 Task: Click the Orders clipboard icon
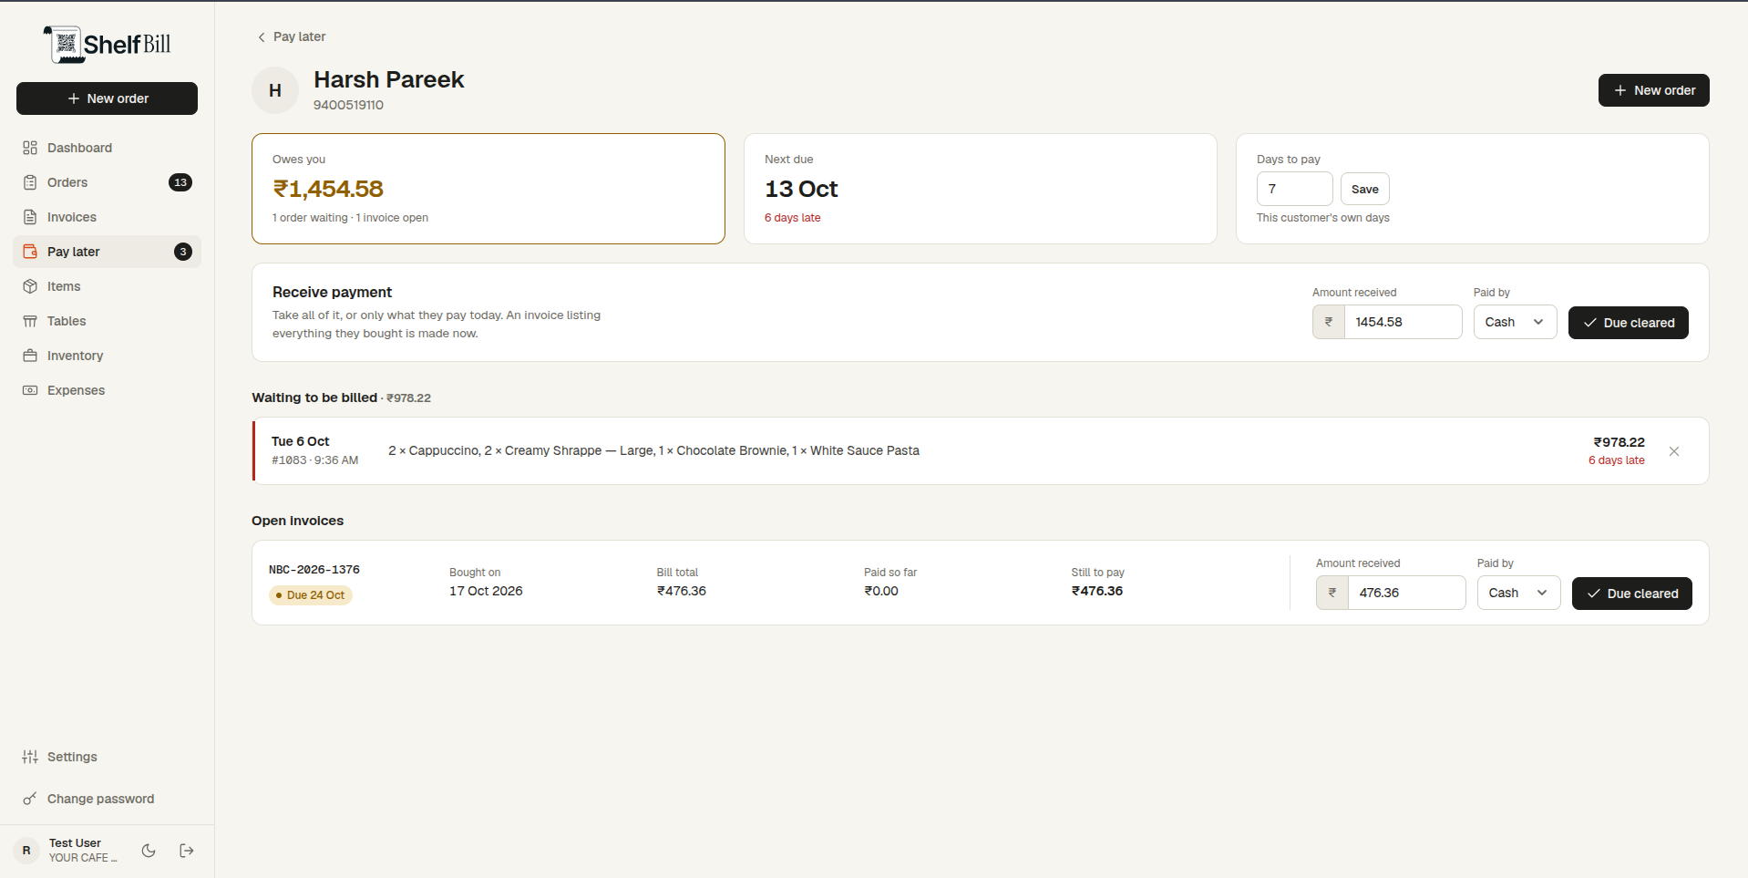[30, 182]
